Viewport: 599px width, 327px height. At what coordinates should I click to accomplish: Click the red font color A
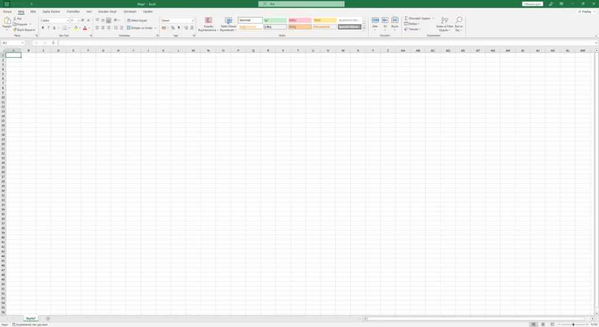(85, 28)
